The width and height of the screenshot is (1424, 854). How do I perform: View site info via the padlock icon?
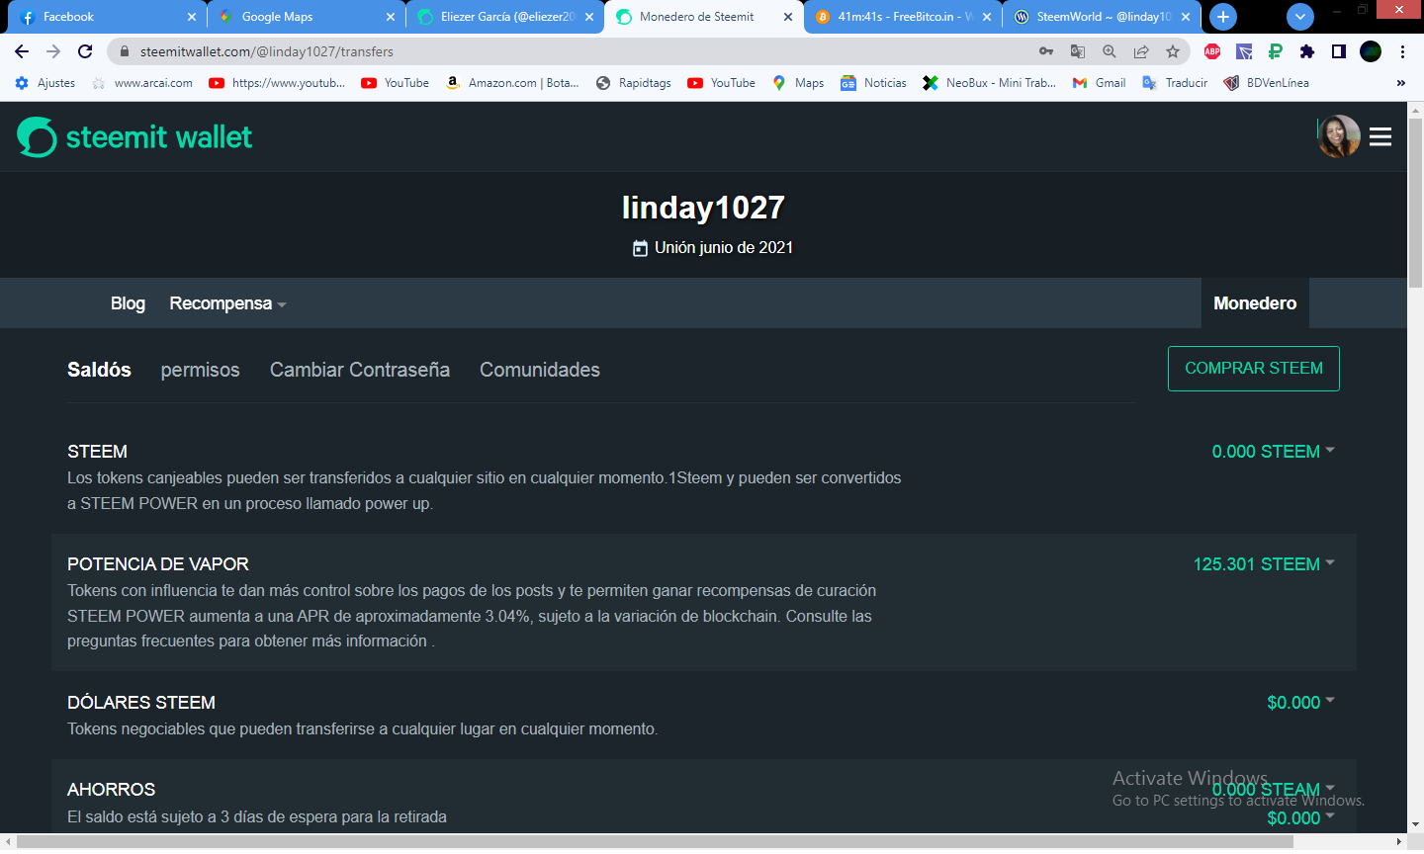pyautogui.click(x=125, y=51)
